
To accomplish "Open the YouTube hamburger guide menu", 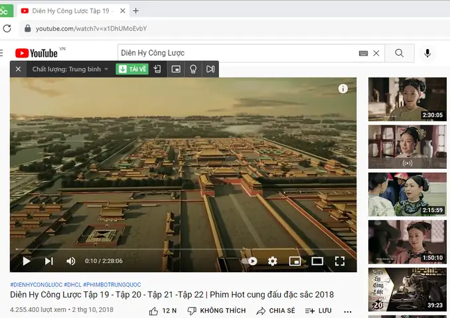I will (x=1, y=53).
